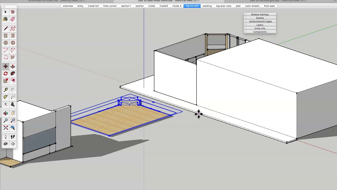Pick the Pan hand tool
Screen dimensions: 337x190
pos(13,113)
